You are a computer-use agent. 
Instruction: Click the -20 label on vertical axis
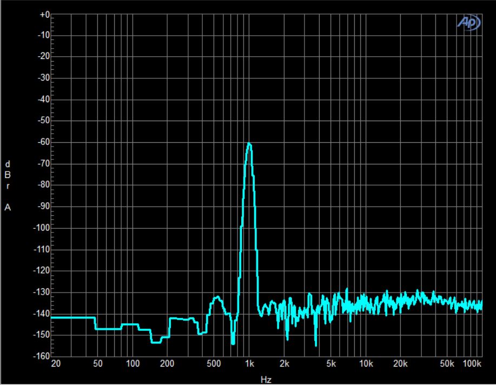[44, 56]
